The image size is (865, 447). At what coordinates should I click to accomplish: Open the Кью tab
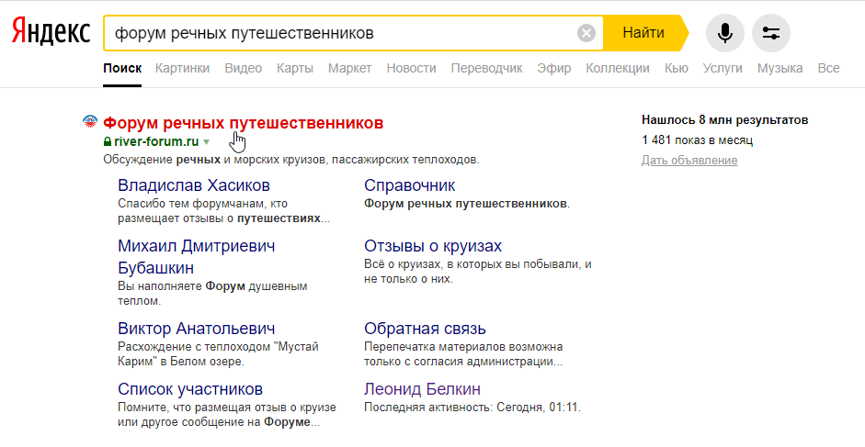click(x=676, y=68)
